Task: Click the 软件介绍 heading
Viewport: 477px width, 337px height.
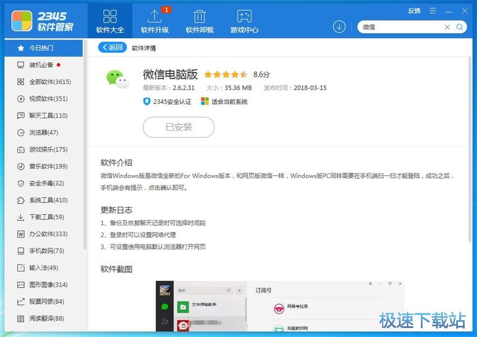Action: (x=117, y=163)
